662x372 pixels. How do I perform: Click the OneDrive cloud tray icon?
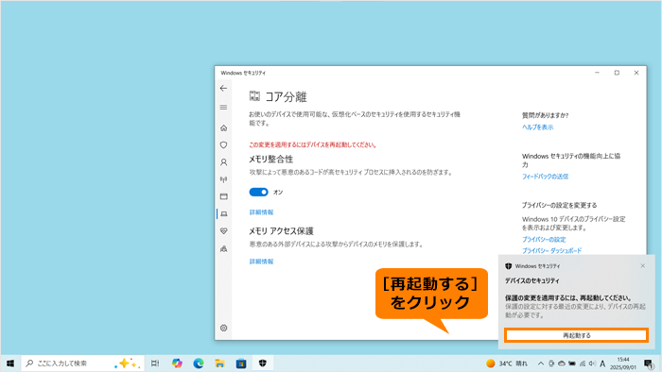click(x=562, y=364)
